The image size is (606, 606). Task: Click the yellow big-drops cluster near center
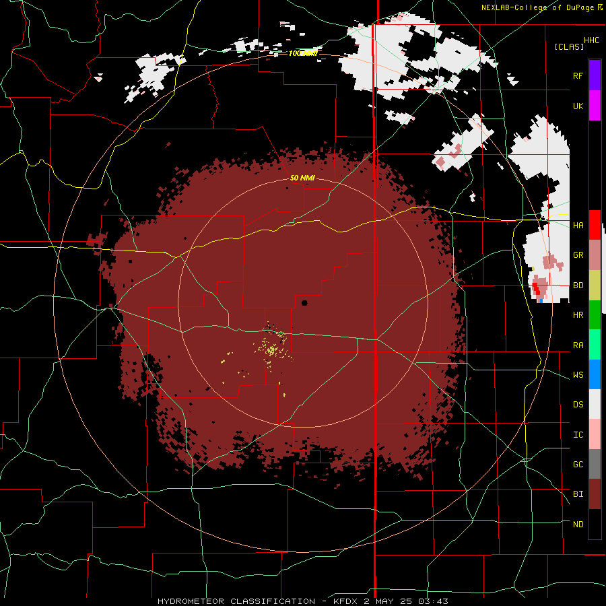click(273, 349)
